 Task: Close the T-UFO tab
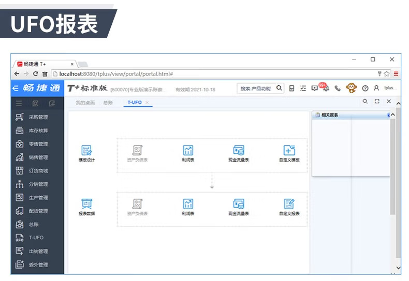click(147, 102)
